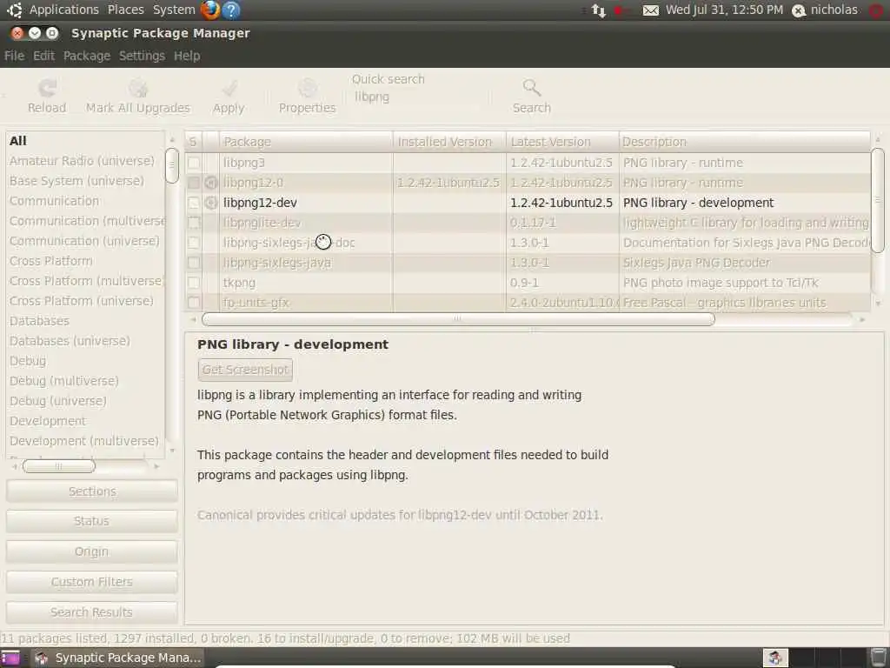Click the Get Screenshot button
Image resolution: width=890 pixels, height=668 pixels.
click(245, 370)
